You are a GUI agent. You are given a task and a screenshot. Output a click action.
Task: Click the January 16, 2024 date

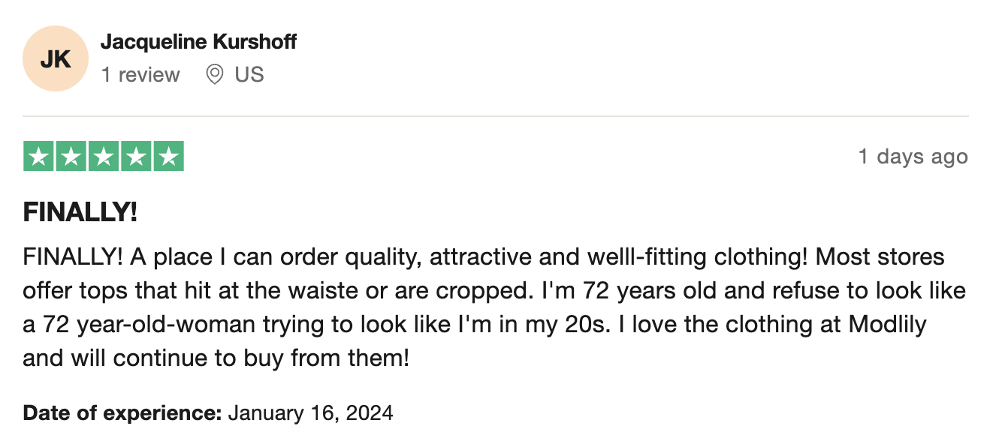coord(310,412)
